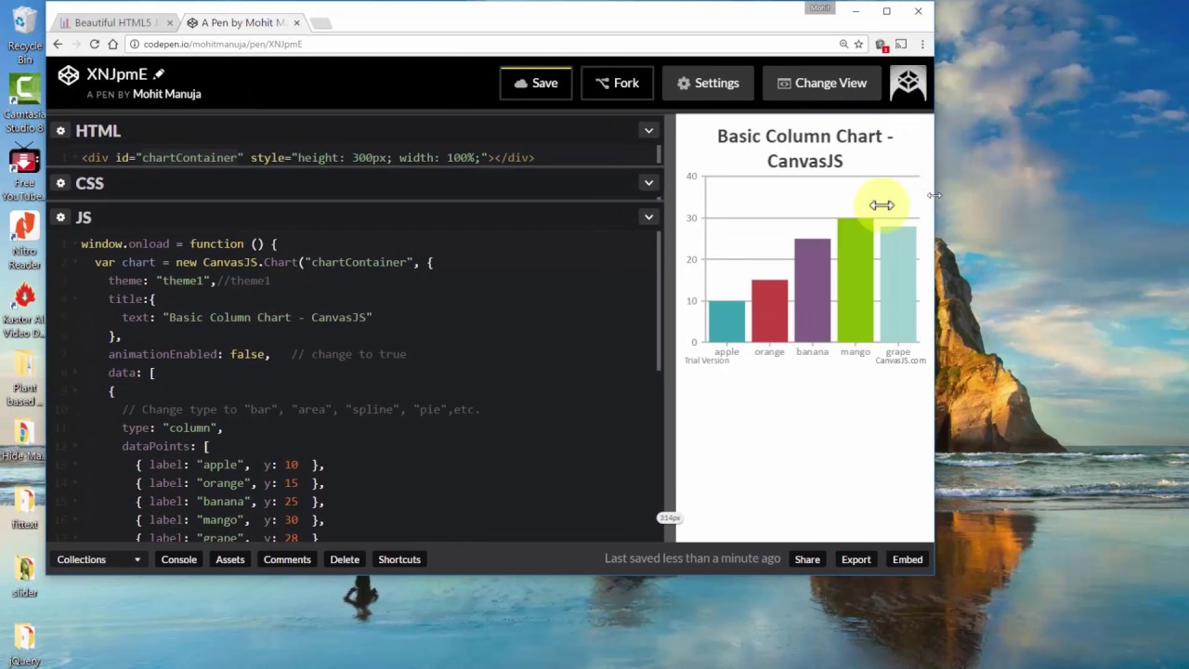Open Nitro Reader desktop icon

[24, 241]
